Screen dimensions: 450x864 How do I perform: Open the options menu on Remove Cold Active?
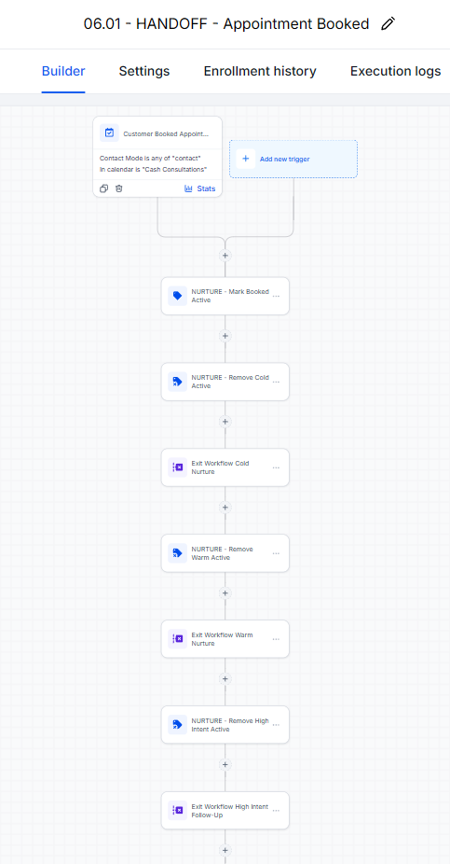[x=276, y=382]
